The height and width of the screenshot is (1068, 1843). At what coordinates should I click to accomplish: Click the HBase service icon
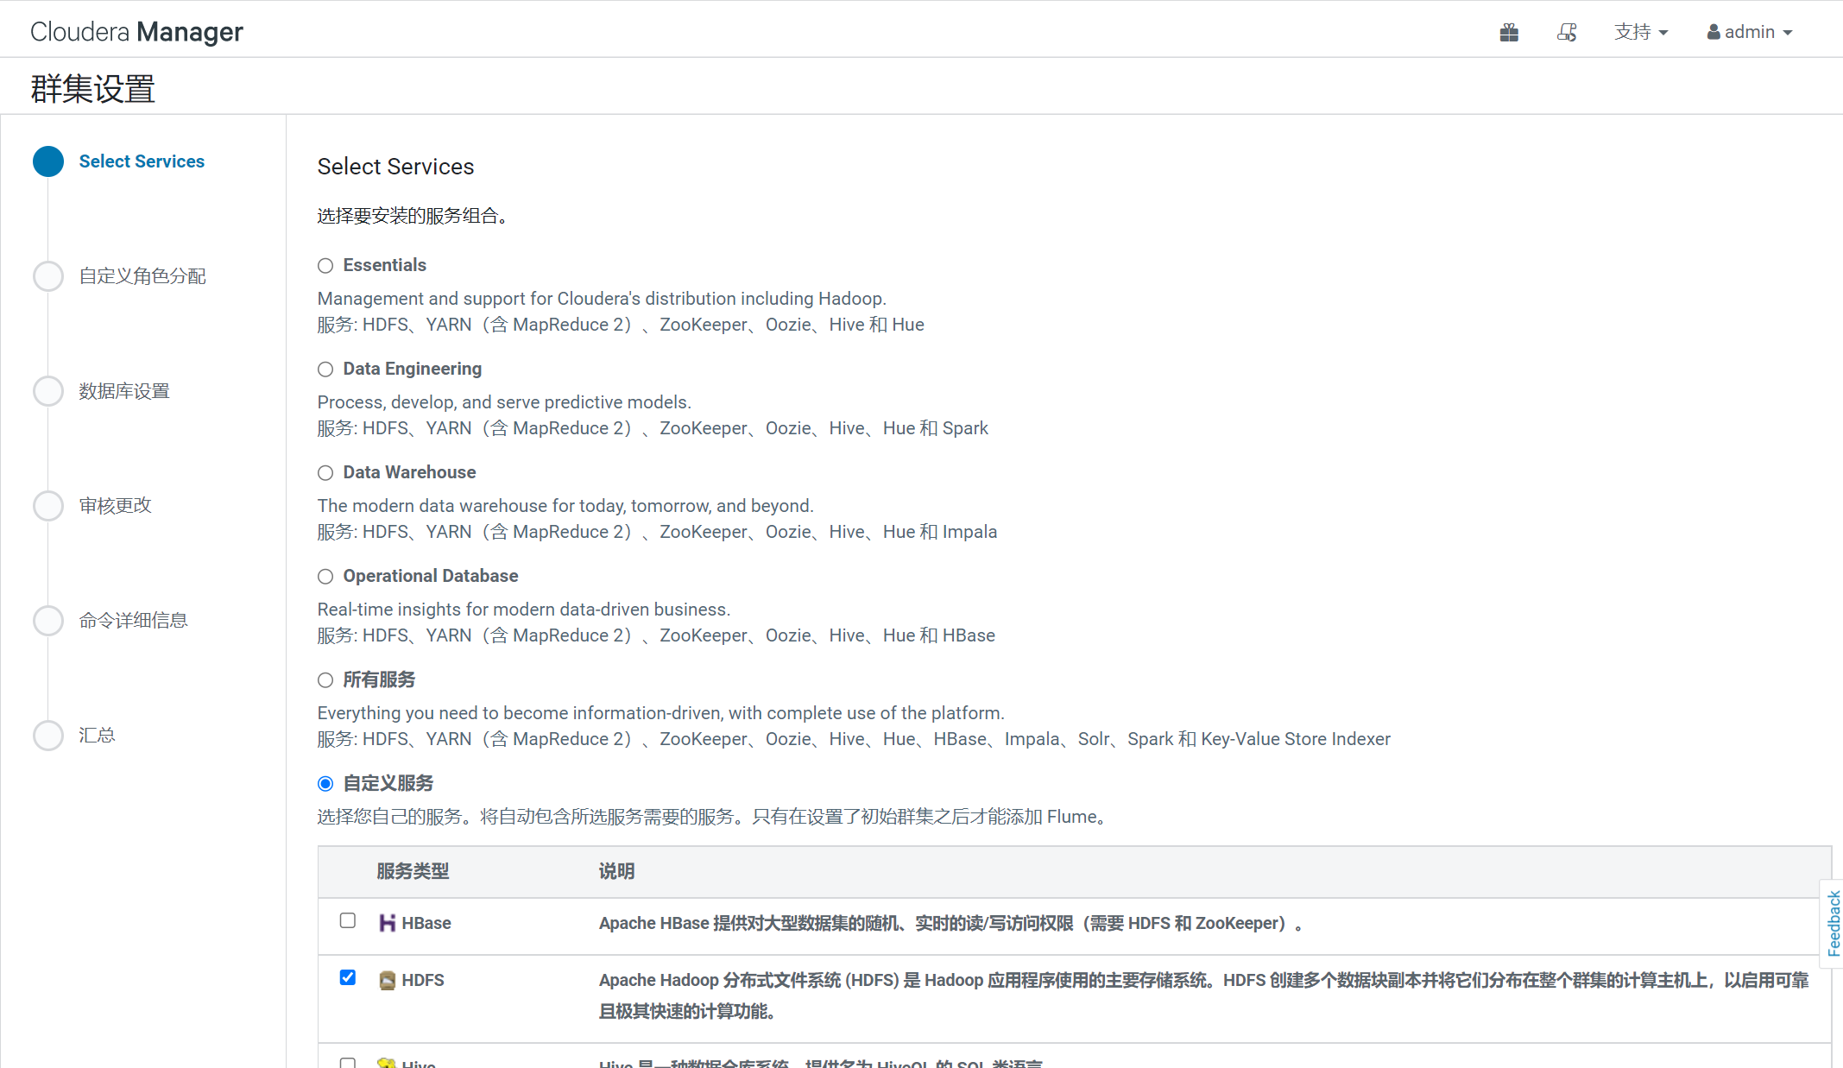click(x=388, y=923)
